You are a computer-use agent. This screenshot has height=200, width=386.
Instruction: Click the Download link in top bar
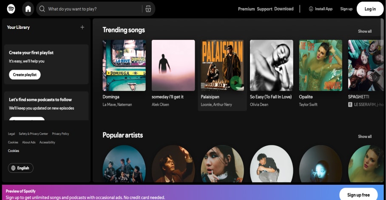tap(284, 9)
